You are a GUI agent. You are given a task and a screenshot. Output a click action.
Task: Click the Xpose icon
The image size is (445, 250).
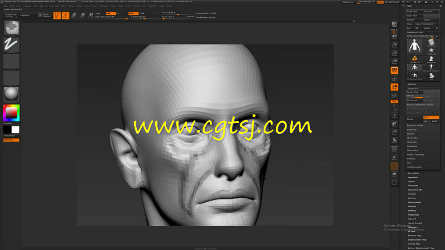tap(394, 182)
